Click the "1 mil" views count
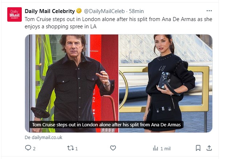 [x=165, y=148]
